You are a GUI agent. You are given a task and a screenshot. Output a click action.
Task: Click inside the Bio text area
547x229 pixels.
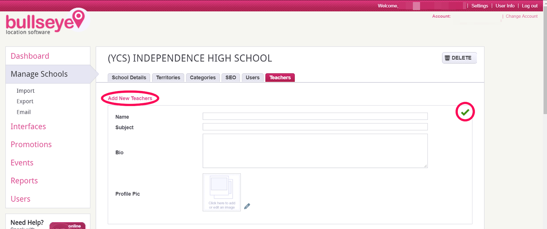click(x=315, y=151)
